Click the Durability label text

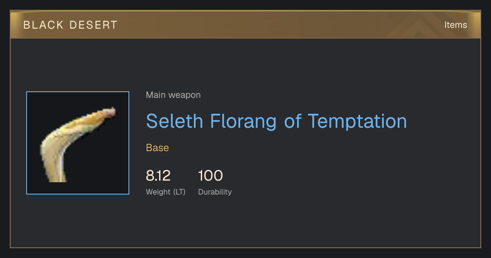(x=215, y=192)
